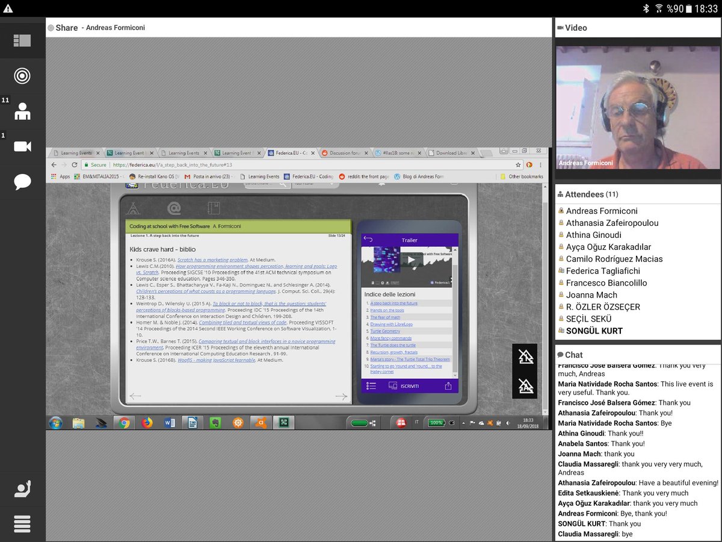The width and height of the screenshot is (722, 542).
Task: Click the browser reload button
Action: click(x=75, y=164)
